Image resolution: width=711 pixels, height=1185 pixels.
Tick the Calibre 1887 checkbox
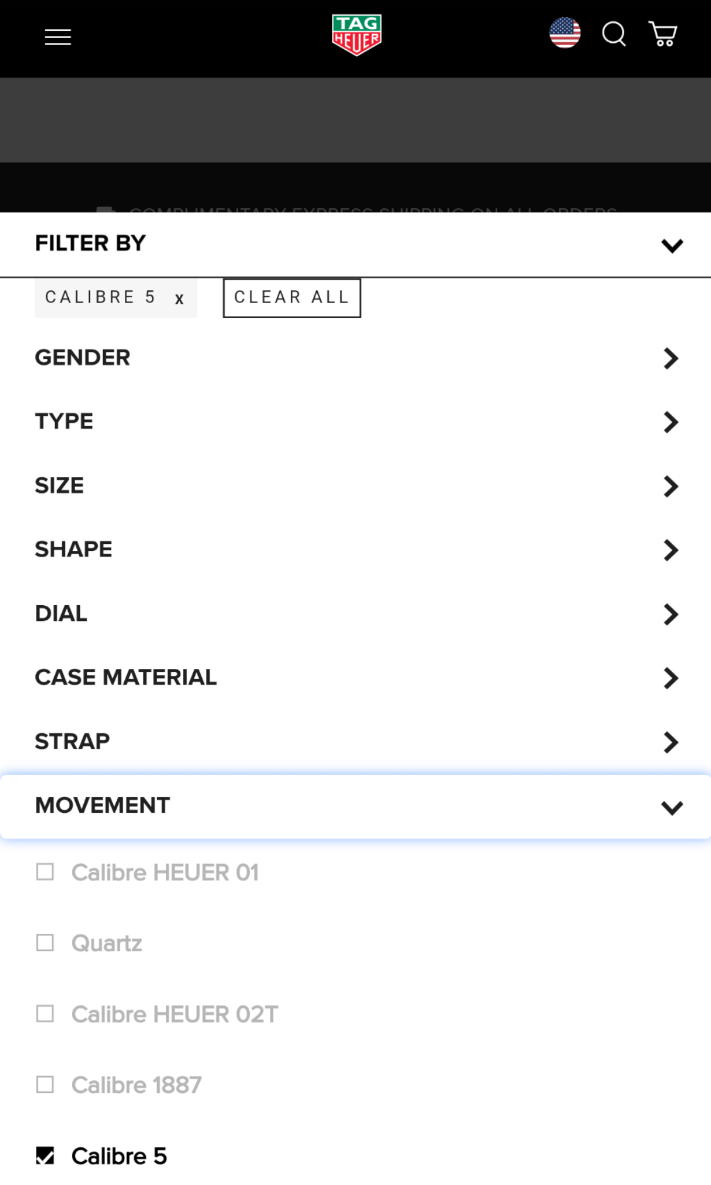click(45, 1084)
